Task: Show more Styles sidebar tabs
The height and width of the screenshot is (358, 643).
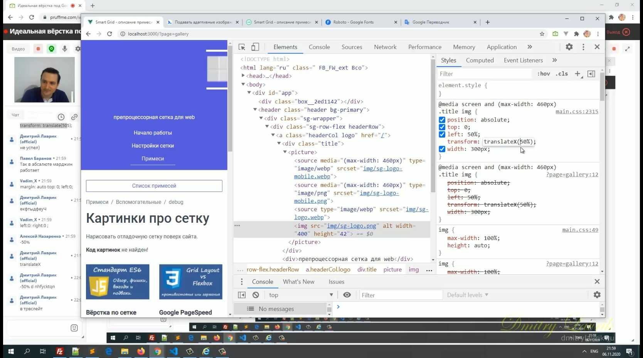Action: (555, 60)
